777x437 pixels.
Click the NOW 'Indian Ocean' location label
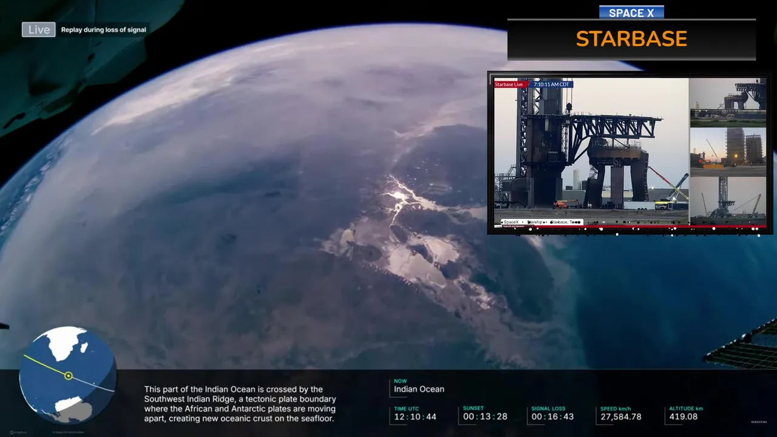[419, 389]
